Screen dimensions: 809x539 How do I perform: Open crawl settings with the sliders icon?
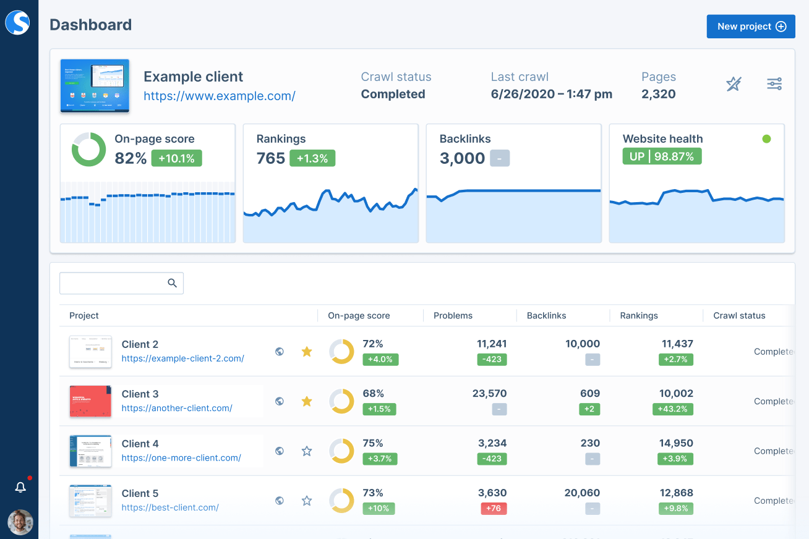[x=774, y=83]
